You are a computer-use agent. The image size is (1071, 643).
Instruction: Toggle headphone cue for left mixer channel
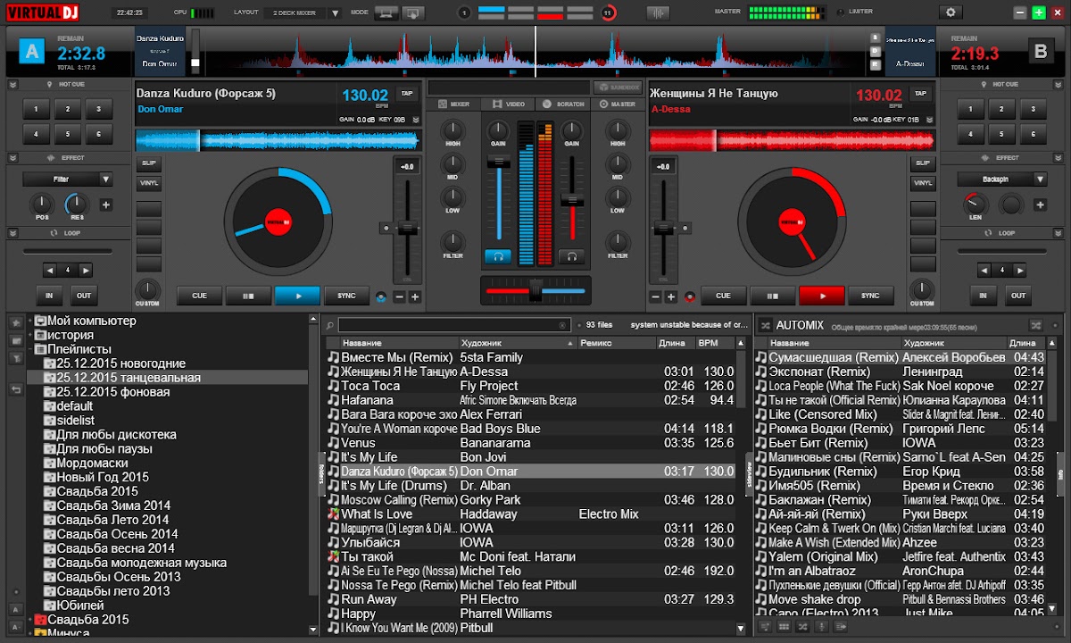pyautogui.click(x=498, y=256)
